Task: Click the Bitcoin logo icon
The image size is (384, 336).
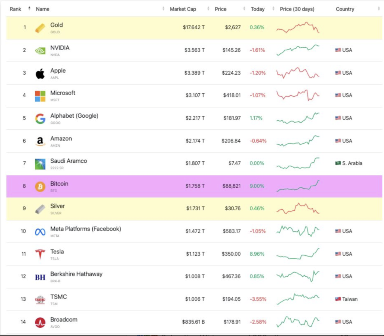Action: click(40, 187)
